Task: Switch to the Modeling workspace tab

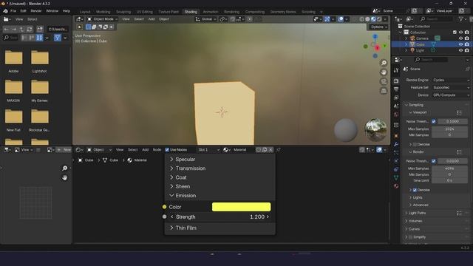Action: [x=103, y=12]
